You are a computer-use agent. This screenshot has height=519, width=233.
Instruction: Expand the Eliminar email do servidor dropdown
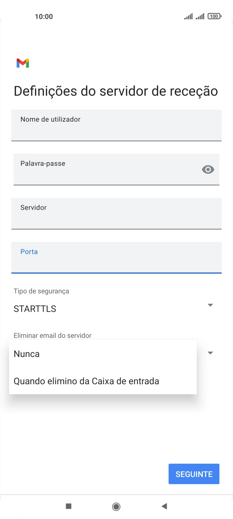pos(210,353)
